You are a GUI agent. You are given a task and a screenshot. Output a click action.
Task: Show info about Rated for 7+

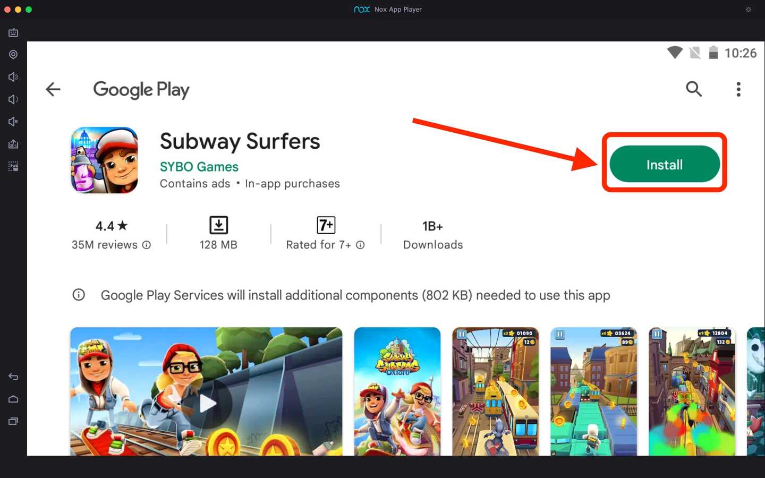[x=360, y=245]
